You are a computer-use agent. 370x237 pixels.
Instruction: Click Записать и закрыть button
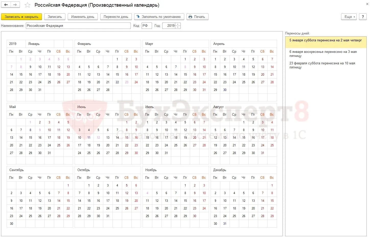click(x=21, y=17)
